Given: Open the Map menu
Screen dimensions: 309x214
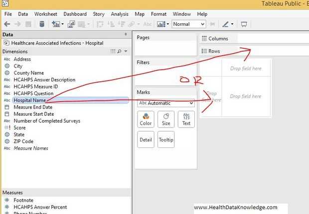Looking at the screenshot, I should click(x=140, y=14).
